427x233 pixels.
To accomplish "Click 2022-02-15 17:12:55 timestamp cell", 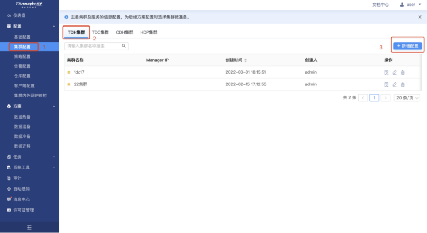I will click(x=246, y=84).
